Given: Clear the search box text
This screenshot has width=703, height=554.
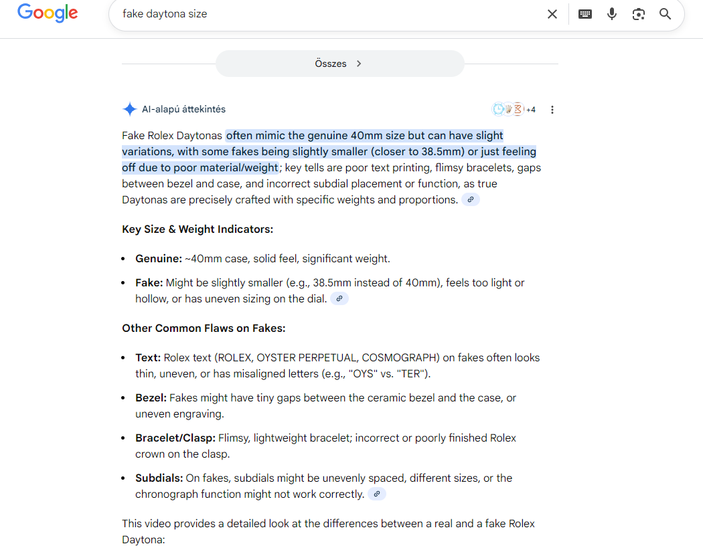Looking at the screenshot, I should click(552, 14).
